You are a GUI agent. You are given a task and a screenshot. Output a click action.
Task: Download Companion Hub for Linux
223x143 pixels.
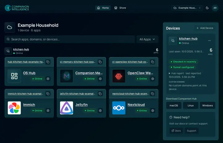point(190,106)
